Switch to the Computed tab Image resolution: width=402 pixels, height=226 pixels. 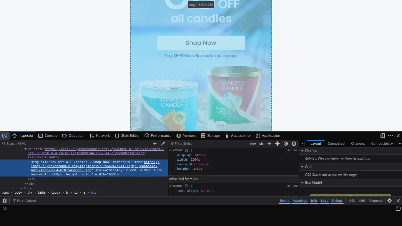336,144
